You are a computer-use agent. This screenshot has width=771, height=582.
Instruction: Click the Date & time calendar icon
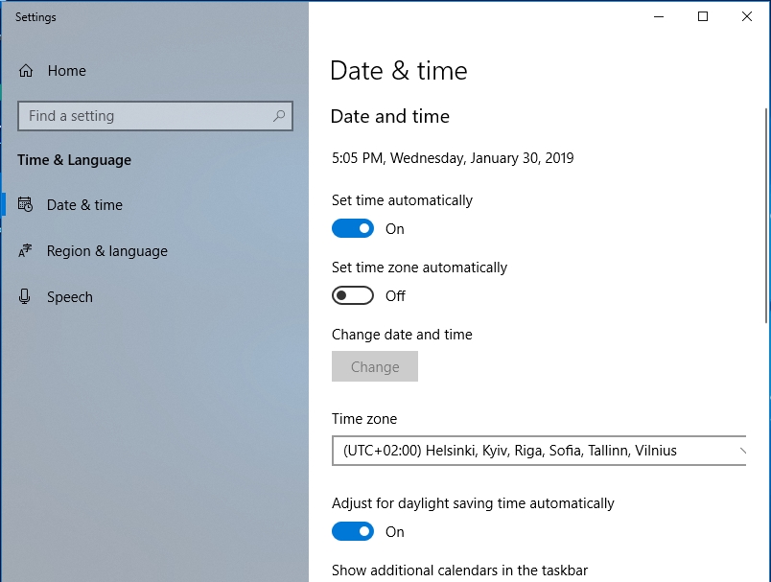26,205
